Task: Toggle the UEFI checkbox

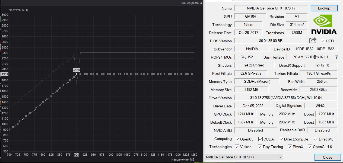Action: pos(323,41)
